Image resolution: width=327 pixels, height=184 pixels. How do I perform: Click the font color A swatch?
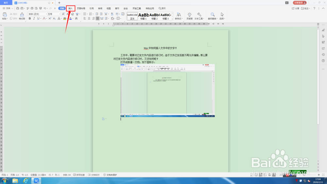(71, 19)
